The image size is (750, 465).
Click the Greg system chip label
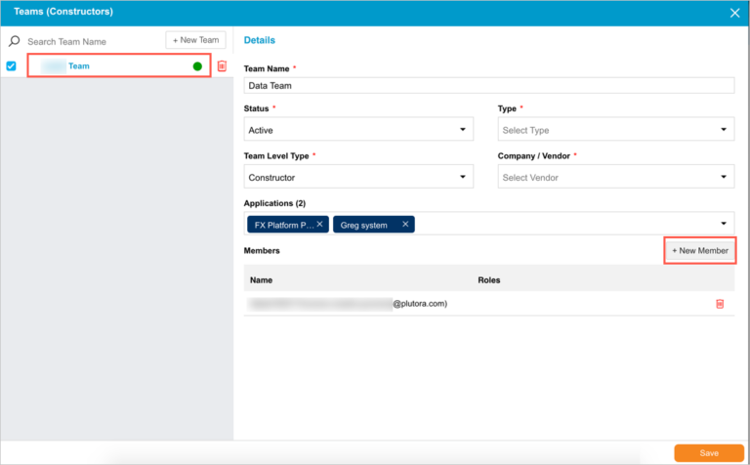(x=363, y=225)
